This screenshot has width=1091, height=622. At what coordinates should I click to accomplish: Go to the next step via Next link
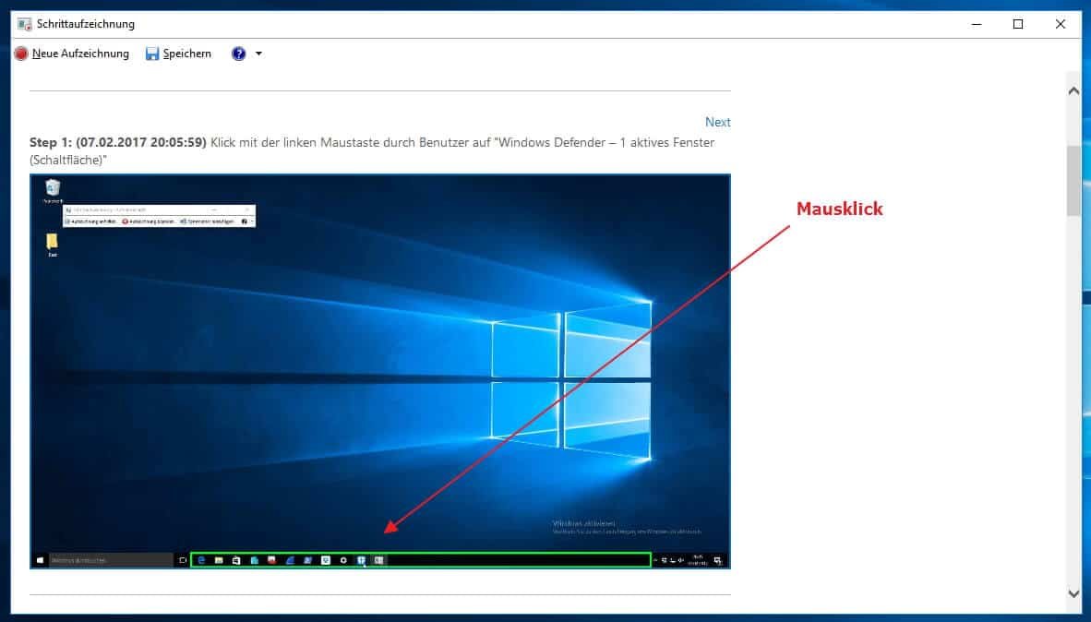coord(717,122)
